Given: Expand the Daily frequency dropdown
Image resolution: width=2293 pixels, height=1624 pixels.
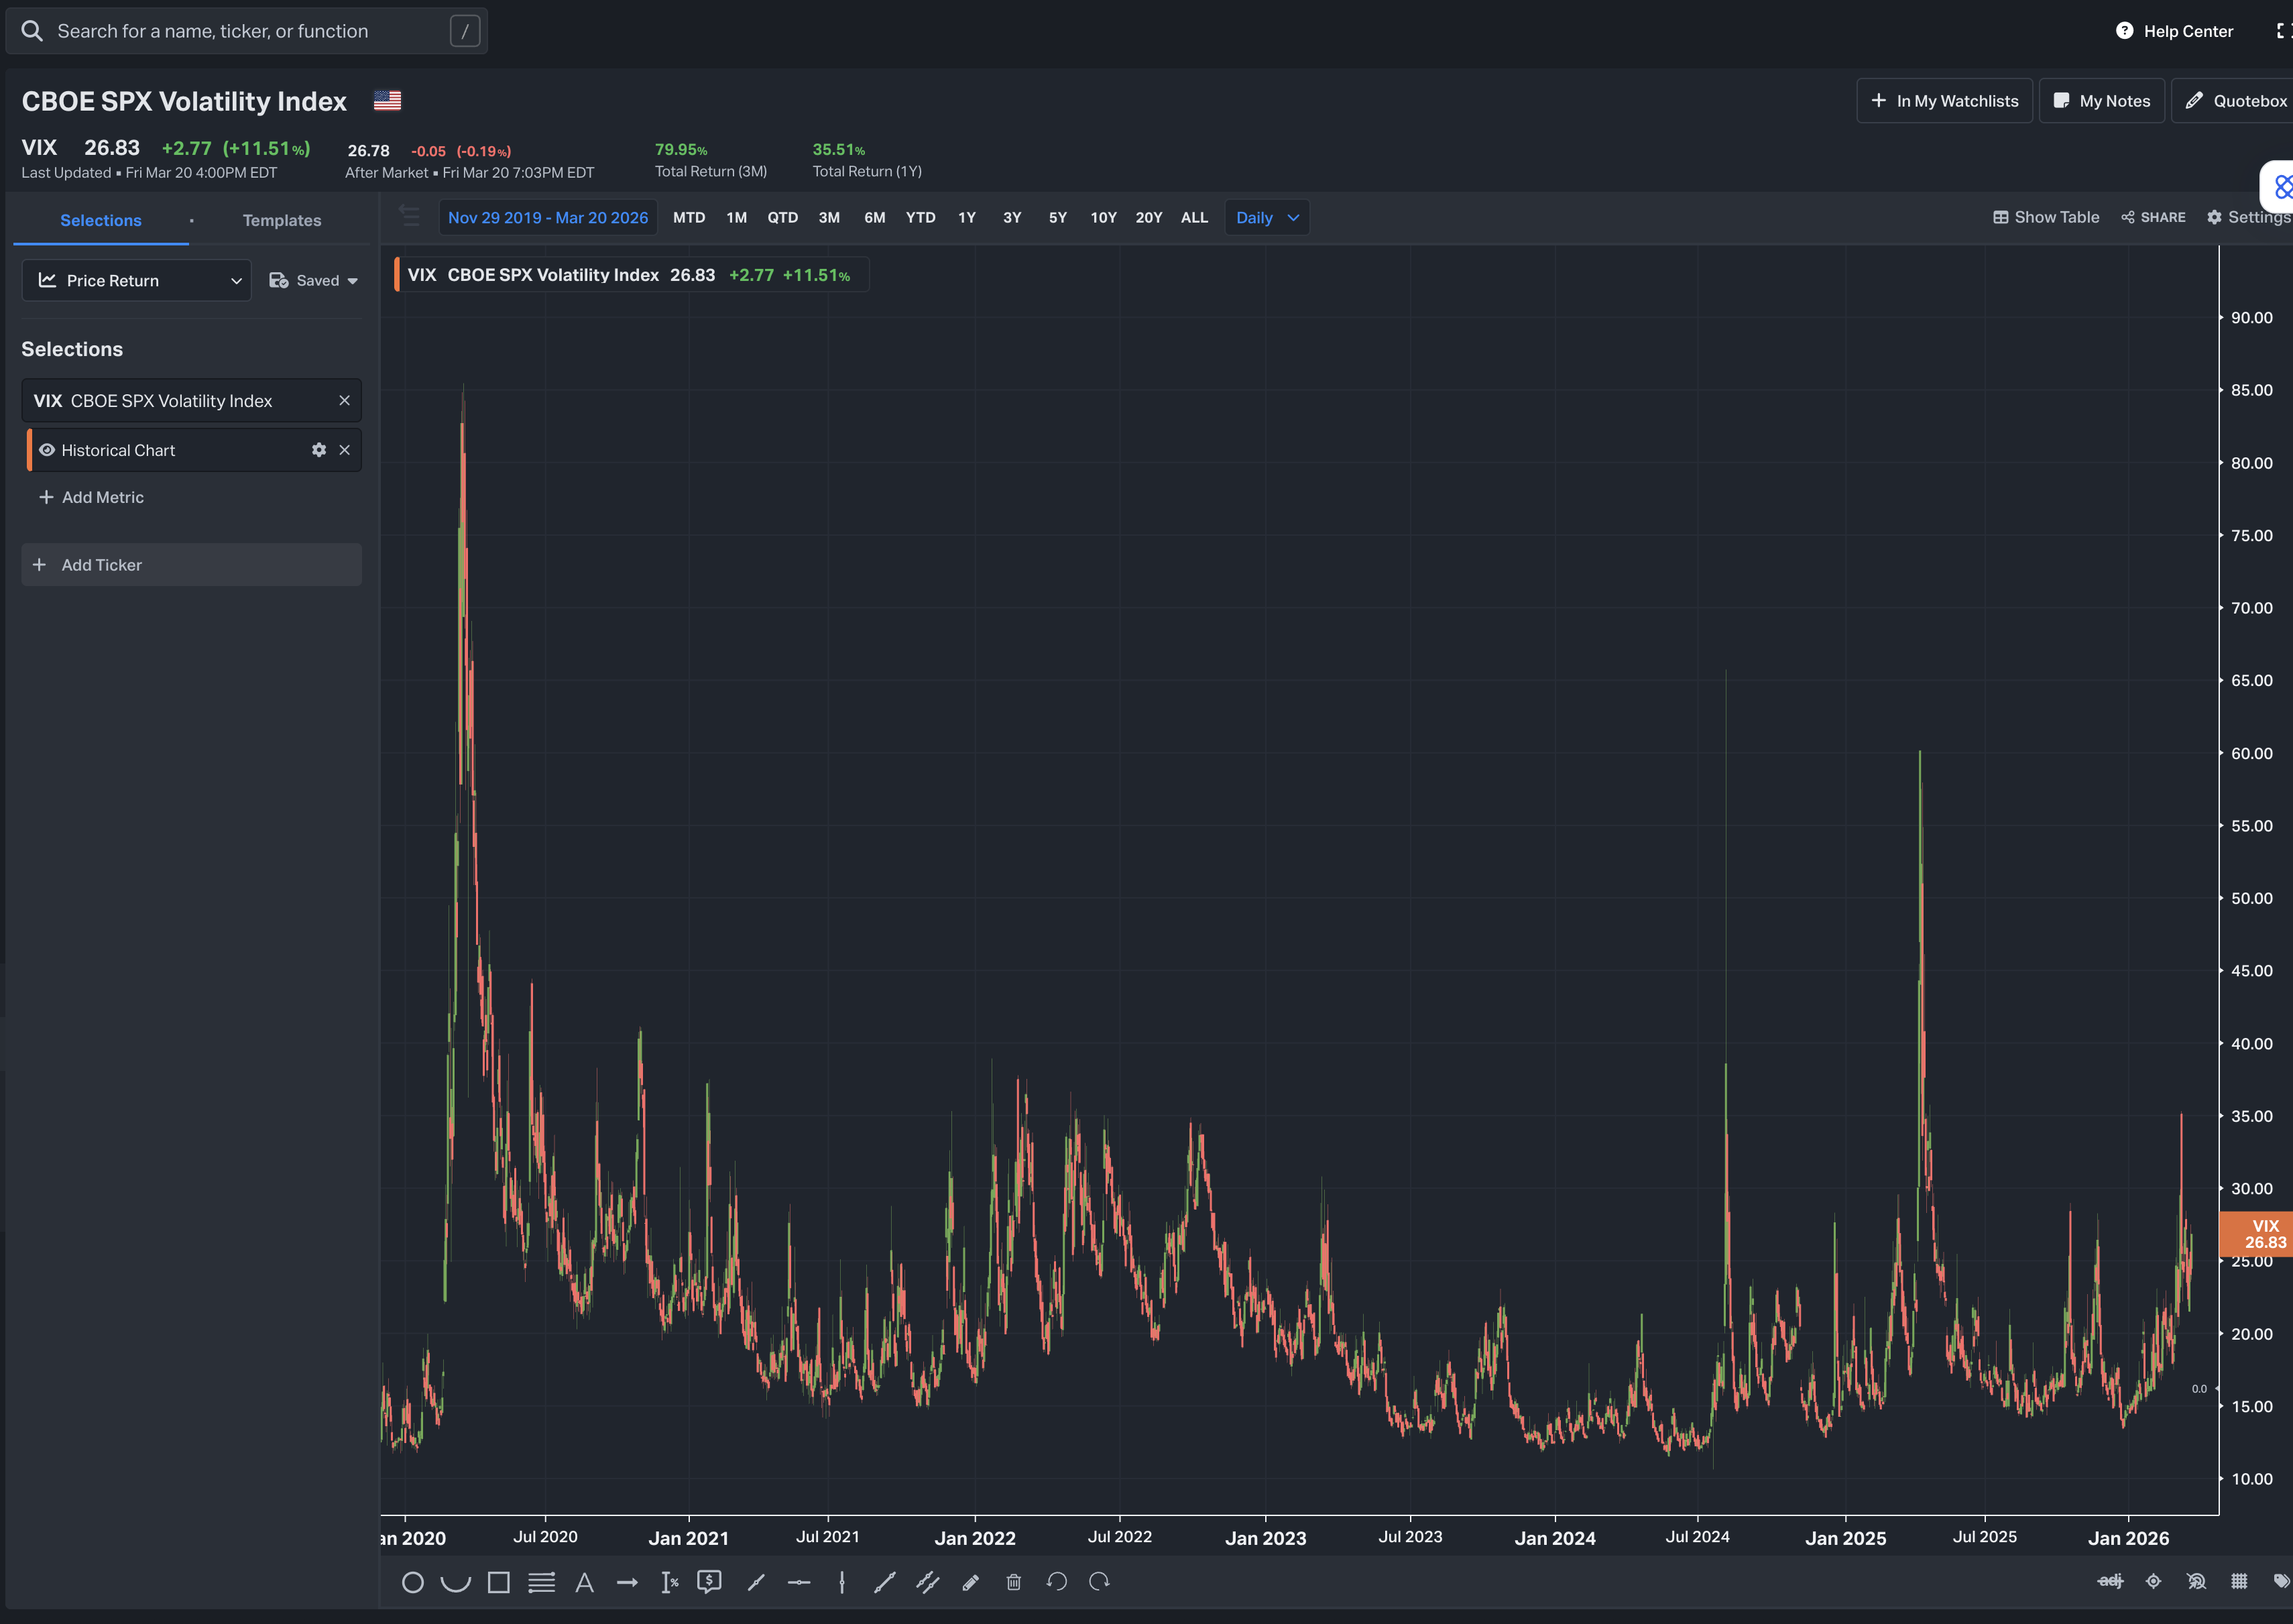Looking at the screenshot, I should coord(1266,217).
